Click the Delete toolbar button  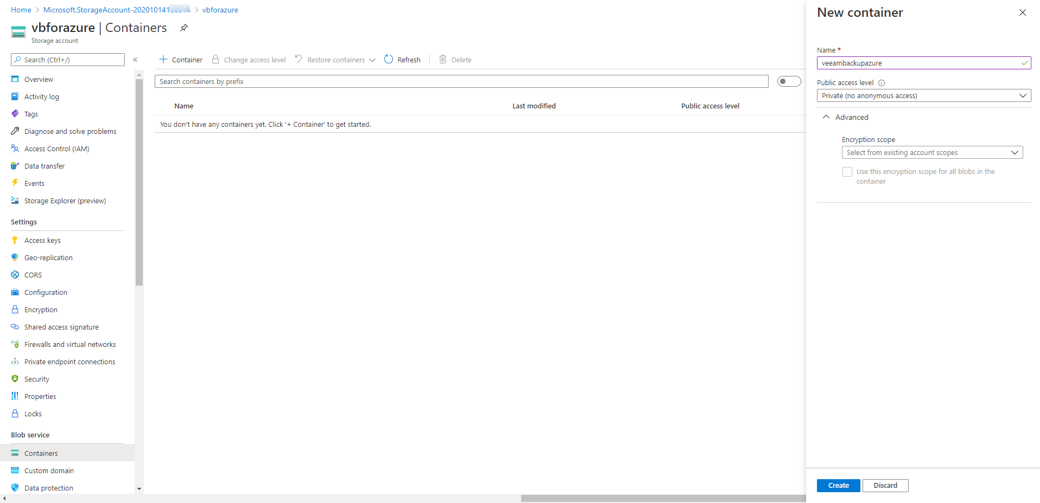[x=455, y=60]
